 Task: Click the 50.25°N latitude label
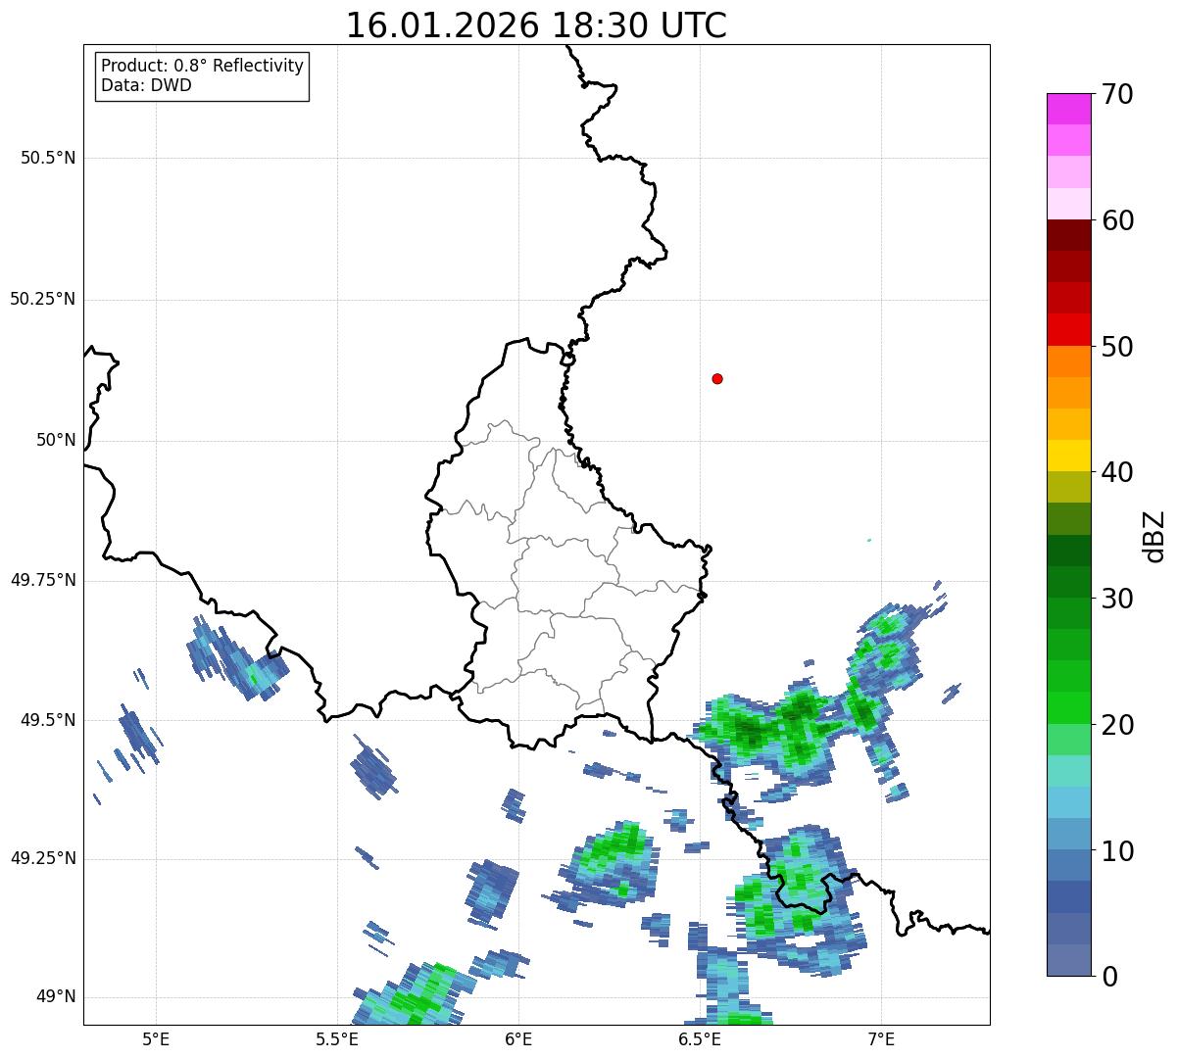point(43,299)
